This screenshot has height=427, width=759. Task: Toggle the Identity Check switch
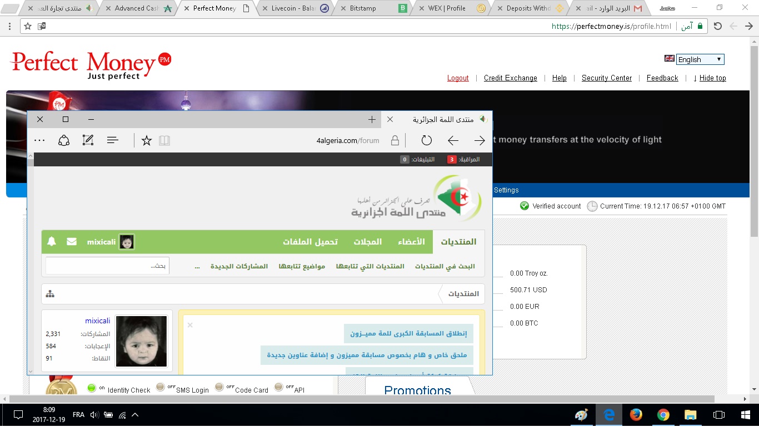point(92,388)
